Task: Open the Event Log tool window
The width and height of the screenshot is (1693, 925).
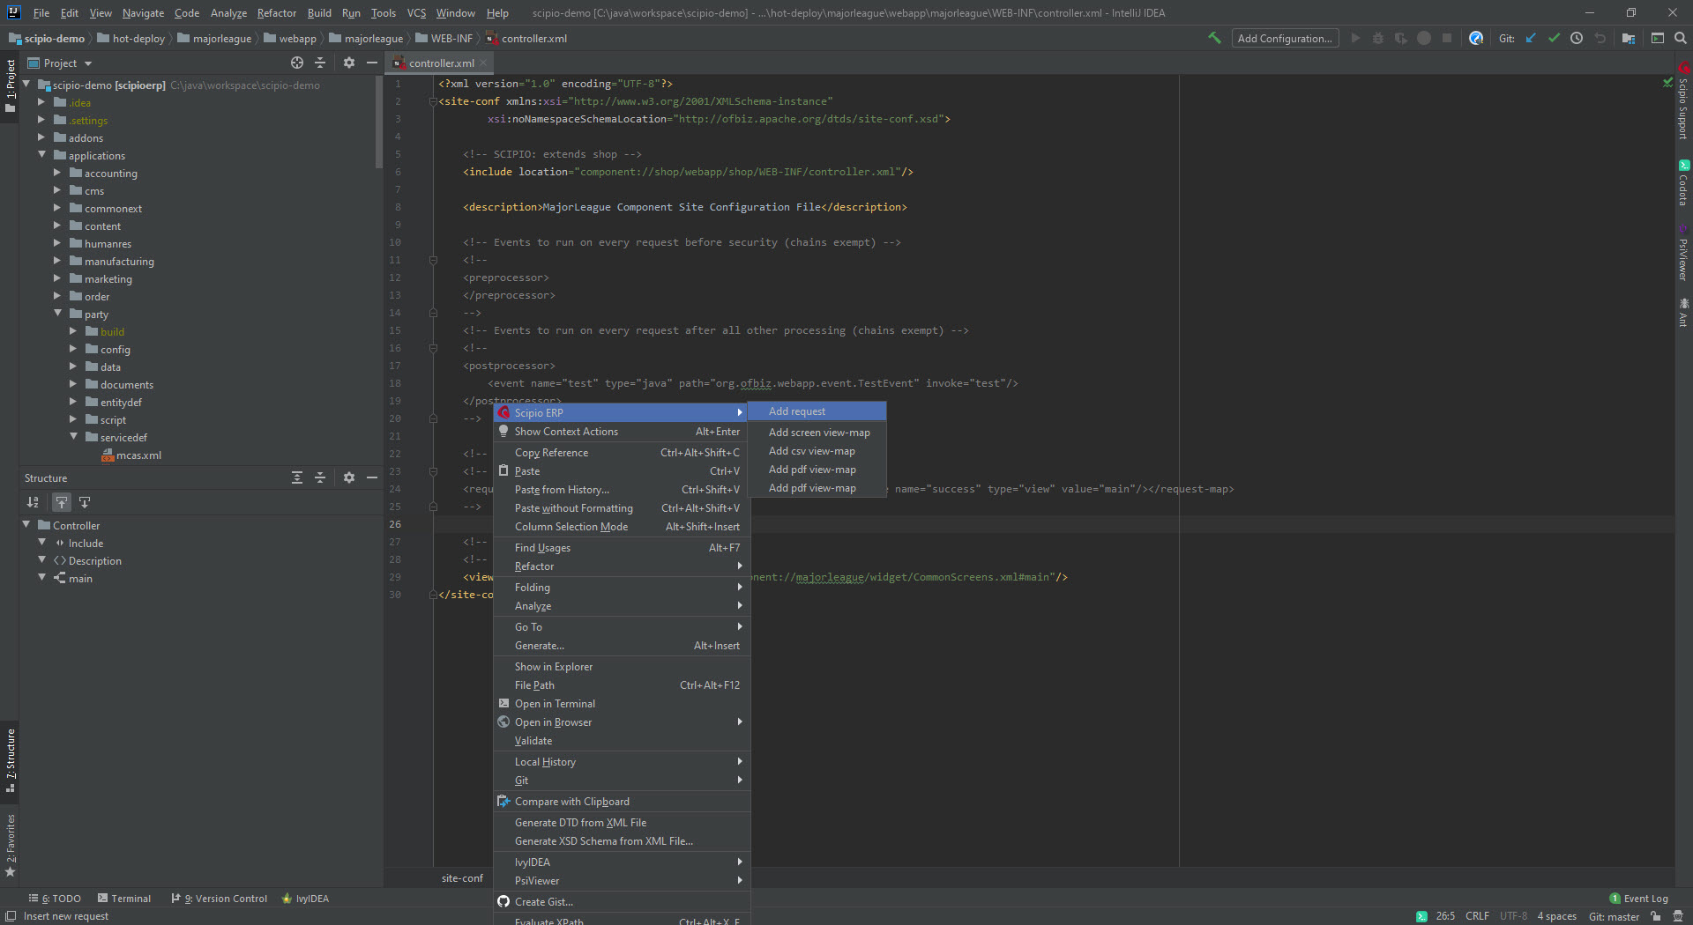Action: [1640, 899]
